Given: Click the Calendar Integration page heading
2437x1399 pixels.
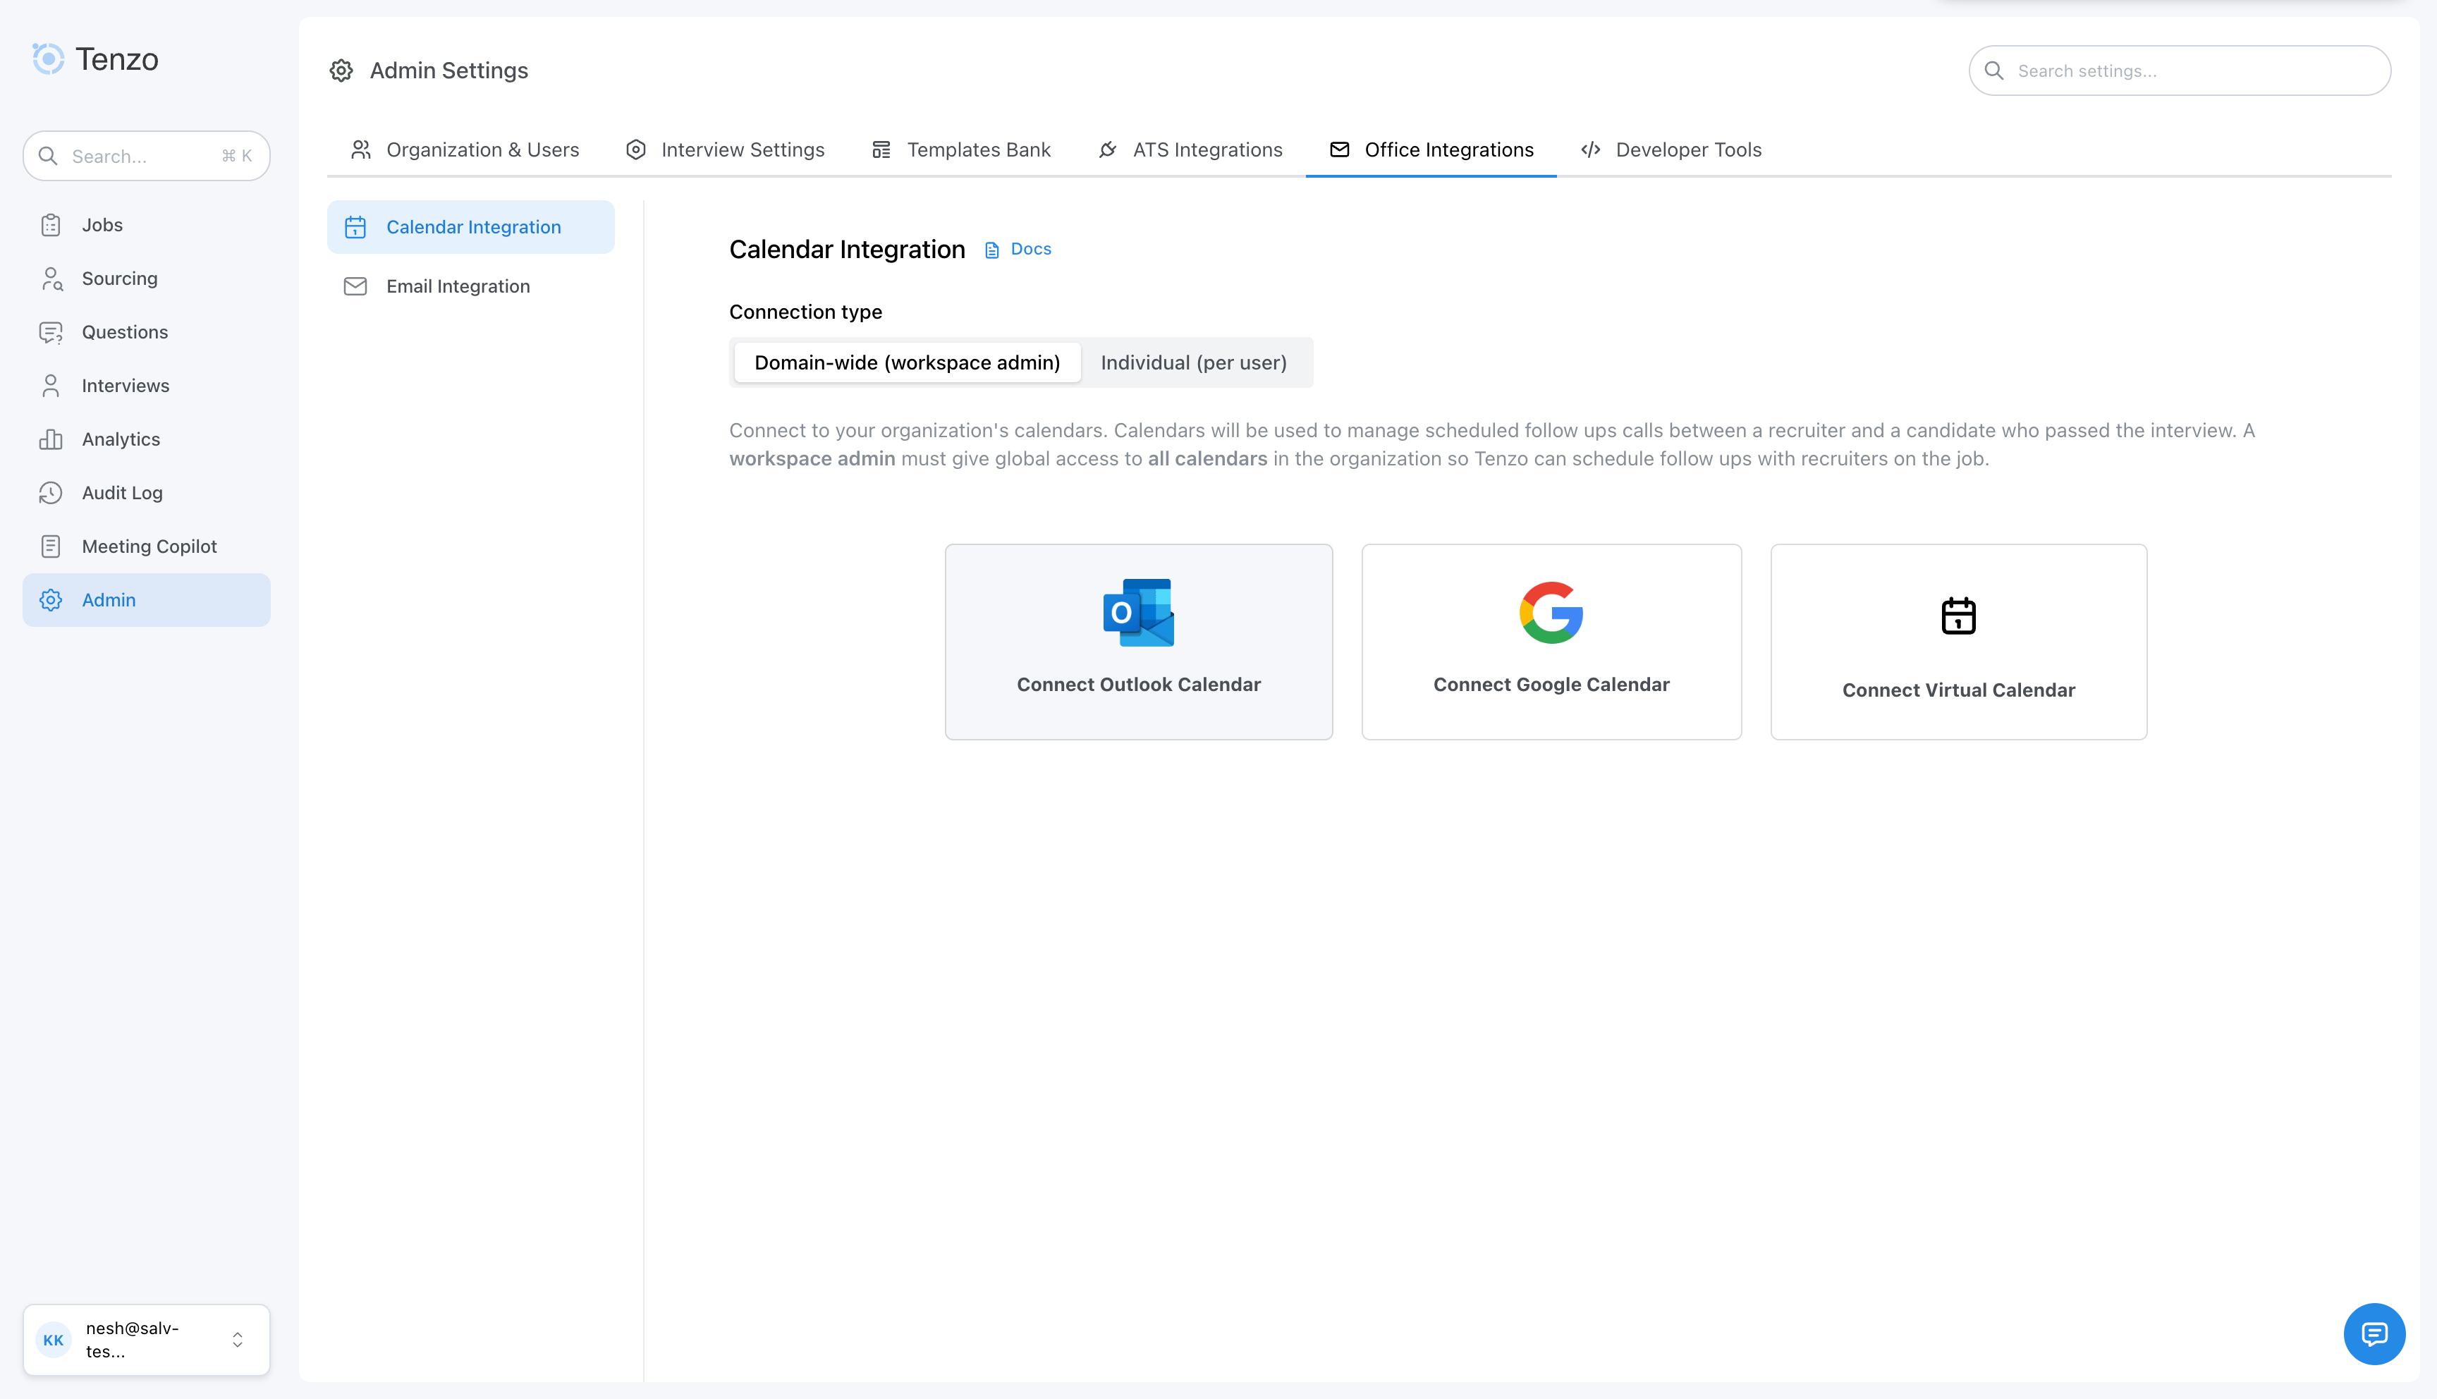Looking at the screenshot, I should (846, 250).
